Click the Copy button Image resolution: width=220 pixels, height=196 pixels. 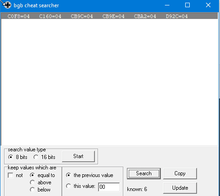point(180,173)
